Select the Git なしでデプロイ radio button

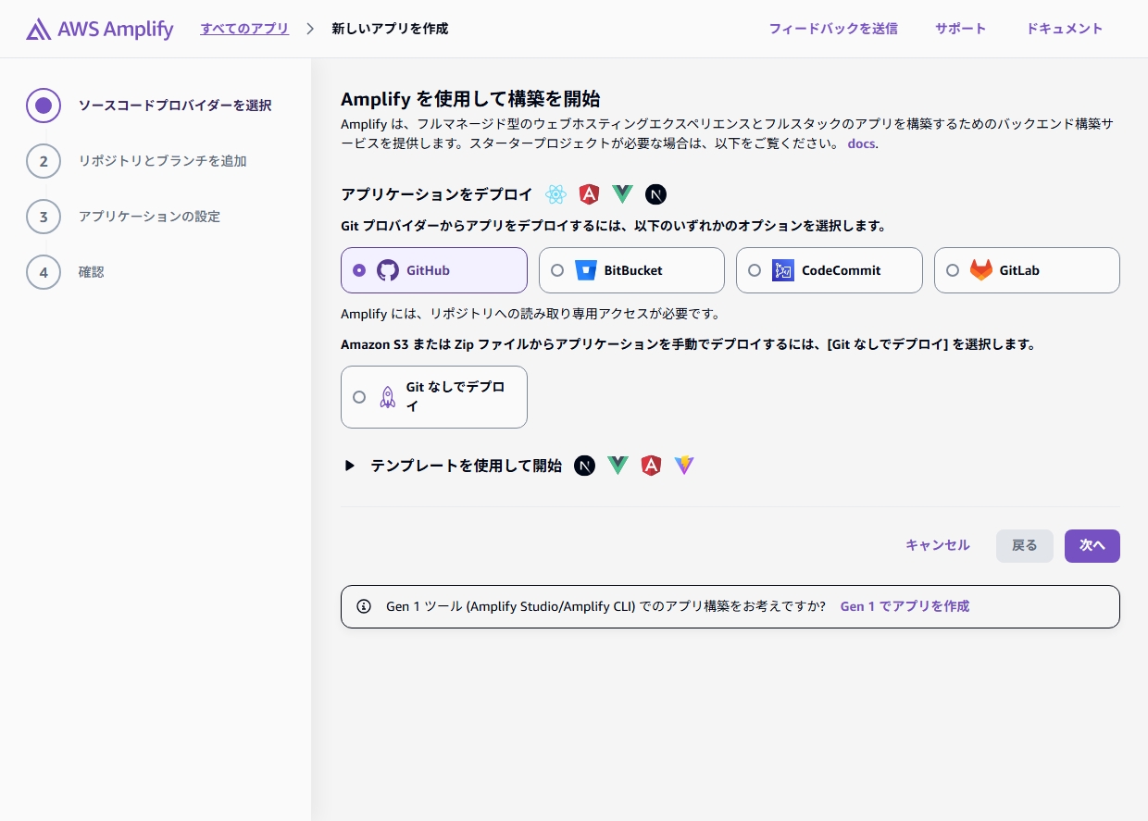(x=359, y=397)
